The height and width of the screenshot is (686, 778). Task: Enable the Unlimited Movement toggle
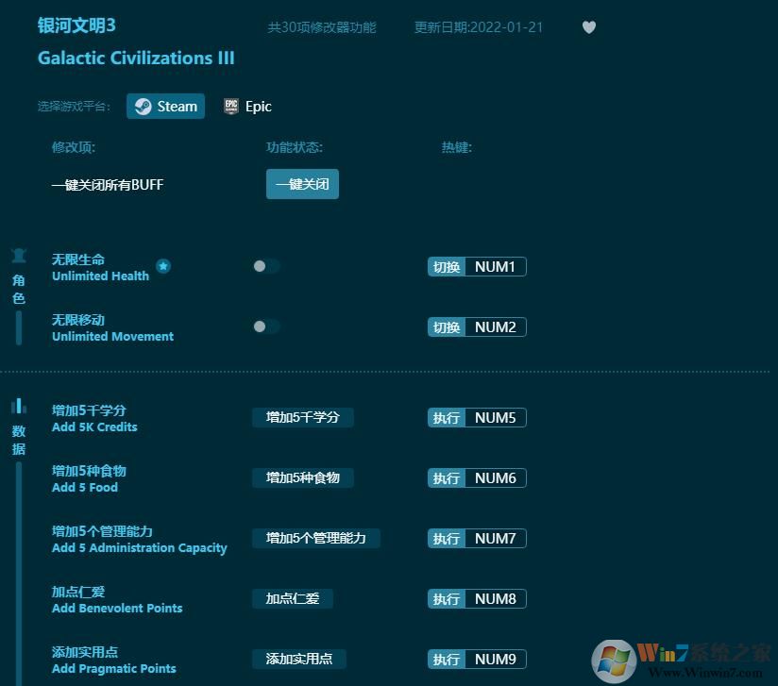[x=262, y=326]
